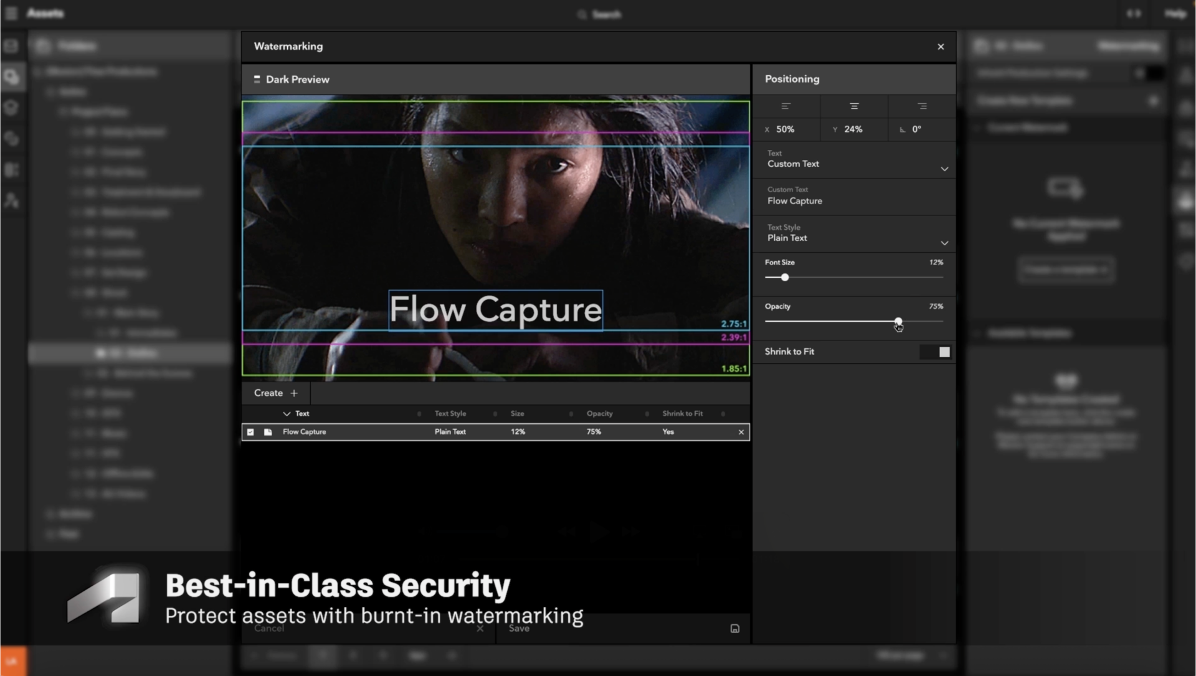Click the document icon in Flow Capture row
This screenshot has height=676, width=1196.
point(268,432)
